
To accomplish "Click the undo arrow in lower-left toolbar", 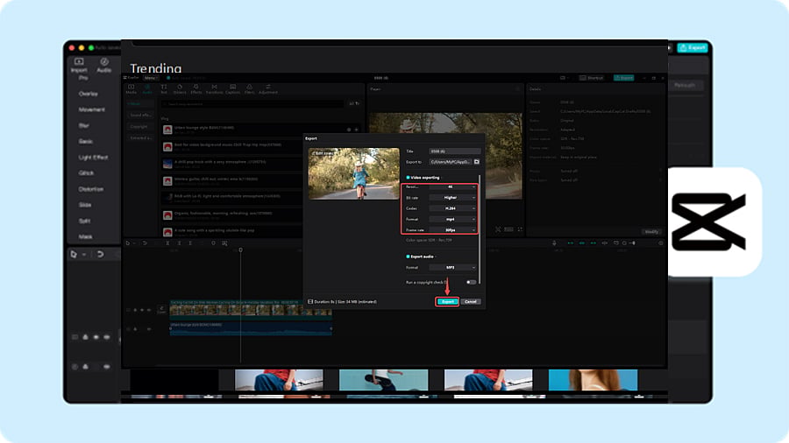I will (100, 254).
